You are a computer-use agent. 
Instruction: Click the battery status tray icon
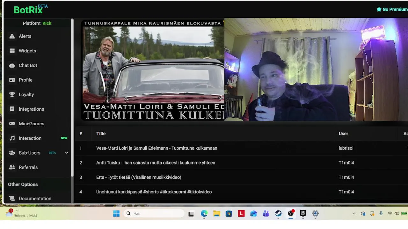404,213
